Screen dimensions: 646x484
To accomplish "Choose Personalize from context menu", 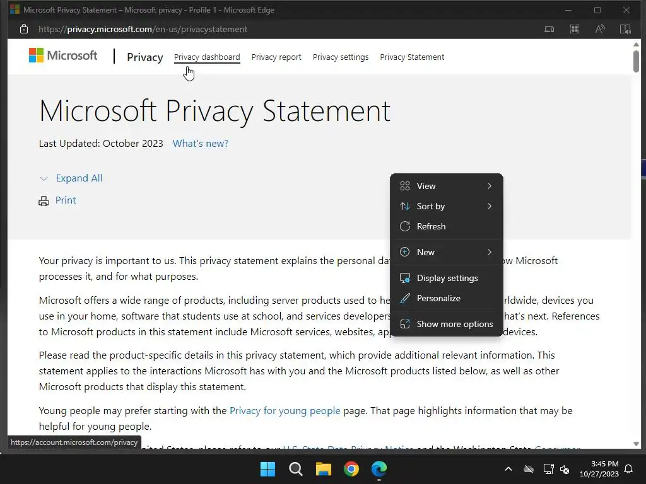I will click(x=447, y=298).
